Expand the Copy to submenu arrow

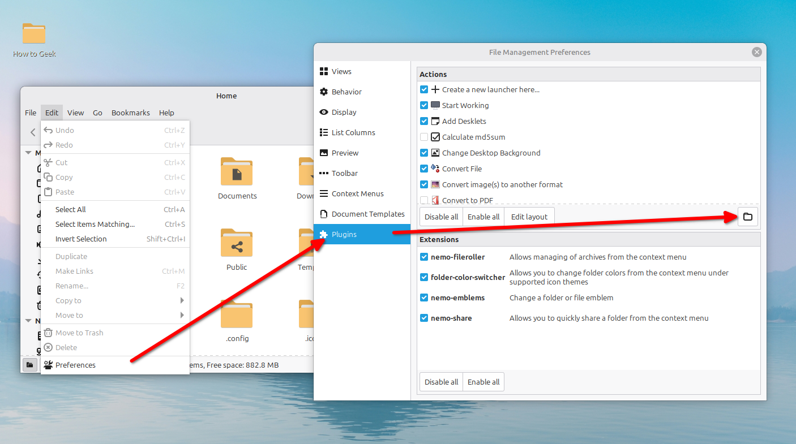[182, 300]
